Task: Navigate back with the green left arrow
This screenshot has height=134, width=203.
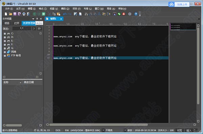Action: 35,14
